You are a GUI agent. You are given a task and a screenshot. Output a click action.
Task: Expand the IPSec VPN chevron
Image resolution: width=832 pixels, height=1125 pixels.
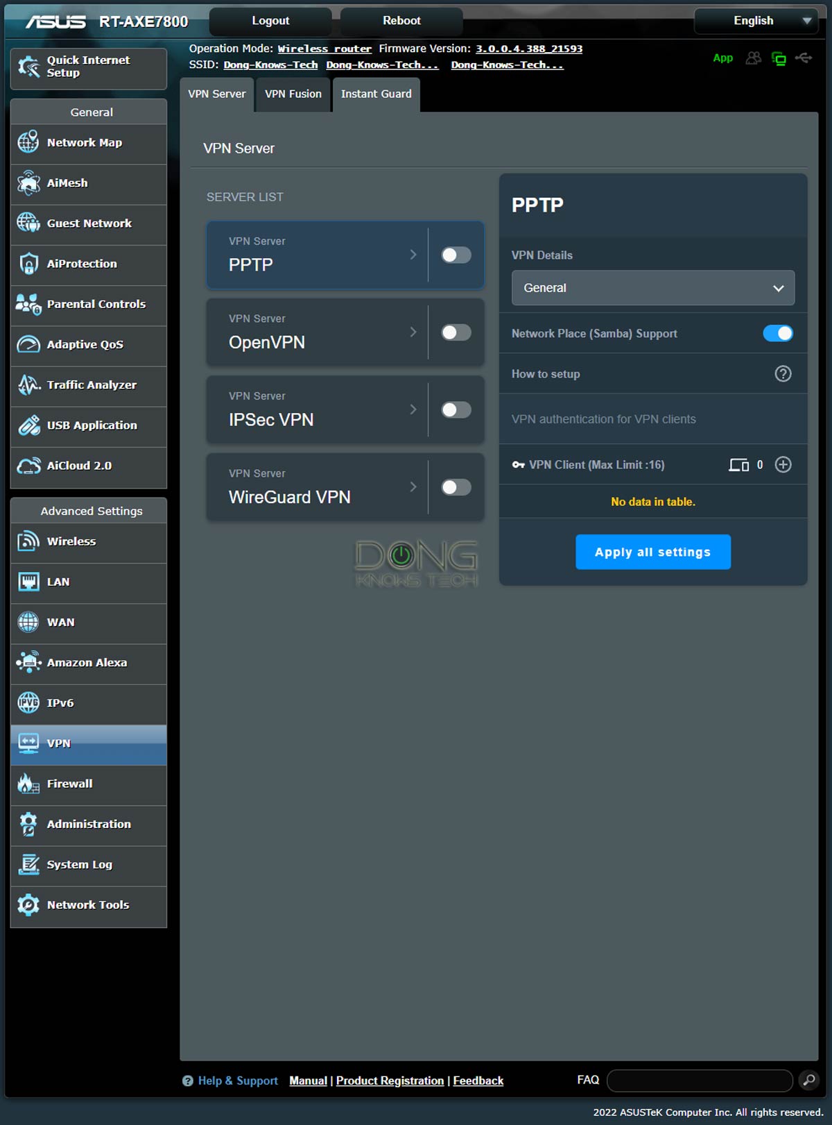click(x=413, y=409)
